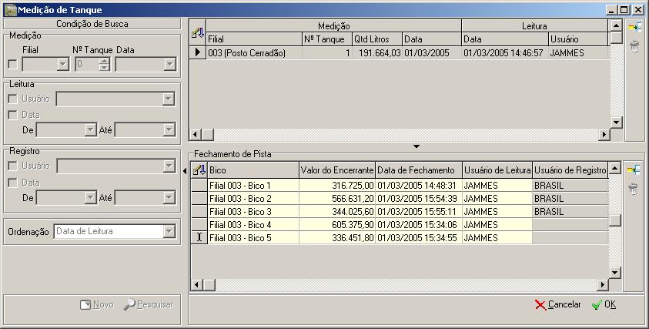Click the Novo button

(x=97, y=304)
